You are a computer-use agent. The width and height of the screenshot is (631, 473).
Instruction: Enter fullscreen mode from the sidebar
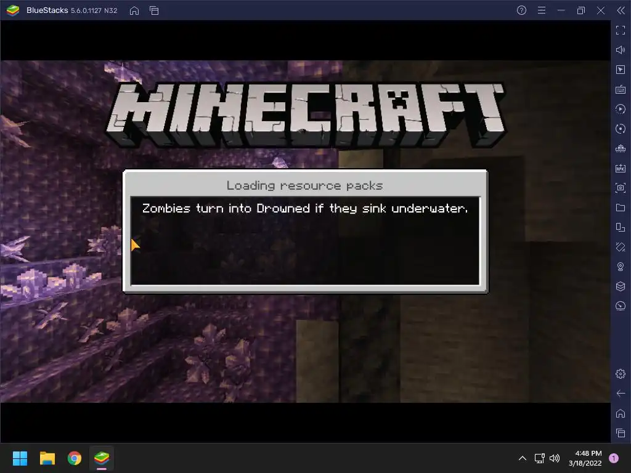621,30
